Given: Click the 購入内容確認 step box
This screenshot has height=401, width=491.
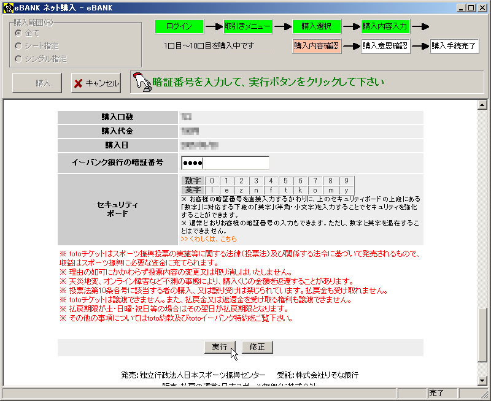Looking at the screenshot, I should [317, 46].
